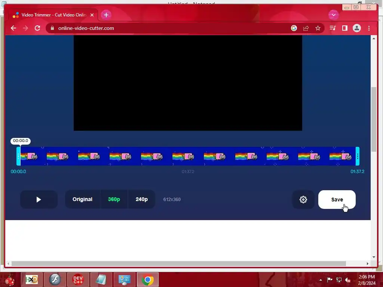Open HxD hex editor from taskbar

[32, 280]
